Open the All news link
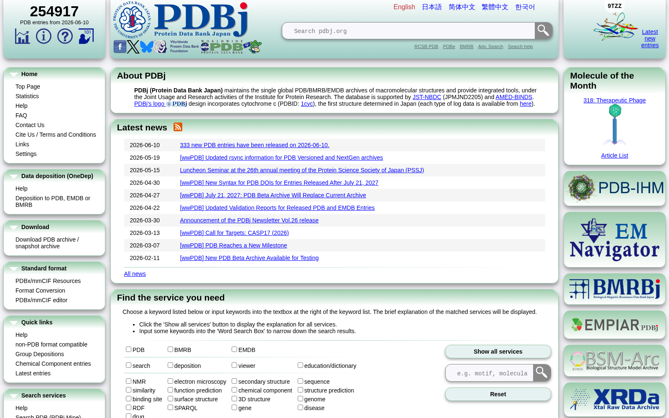Image resolution: width=669 pixels, height=418 pixels. pyautogui.click(x=135, y=274)
